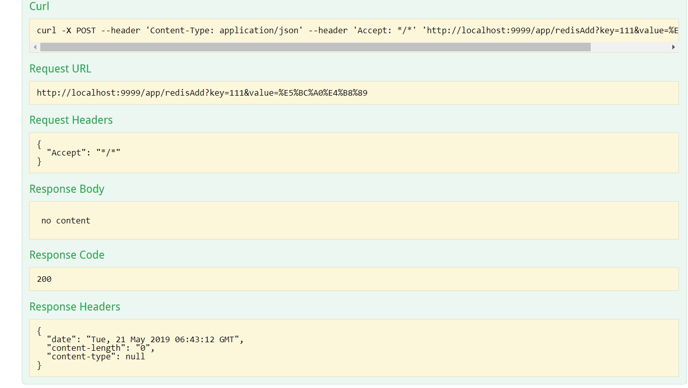Click the Curl section heading

(x=39, y=7)
